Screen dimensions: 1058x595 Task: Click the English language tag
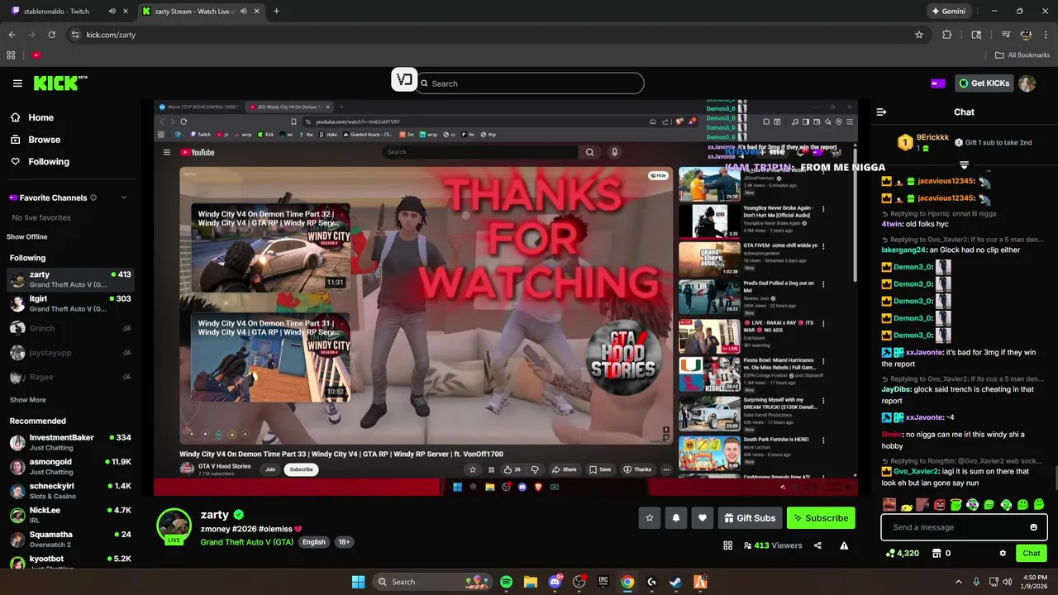coord(313,542)
